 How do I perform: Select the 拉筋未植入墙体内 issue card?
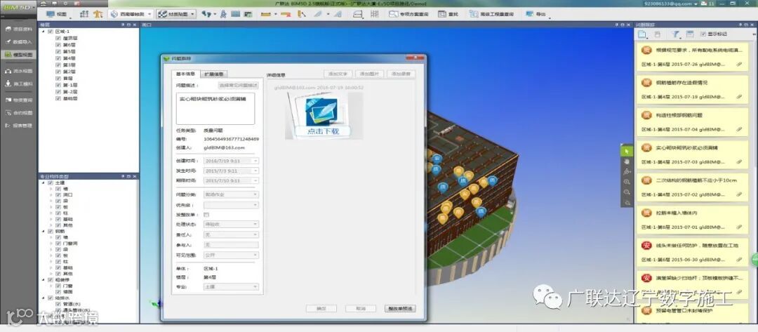692,218
